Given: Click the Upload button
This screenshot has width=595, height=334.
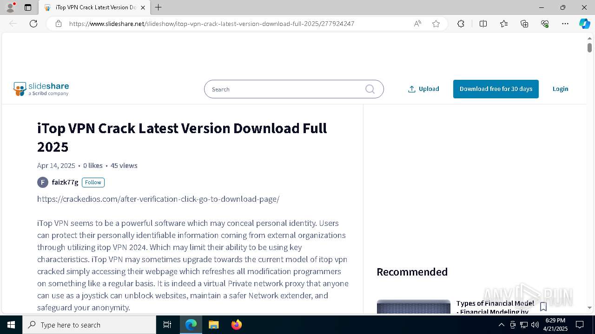Looking at the screenshot, I should [x=423, y=89].
